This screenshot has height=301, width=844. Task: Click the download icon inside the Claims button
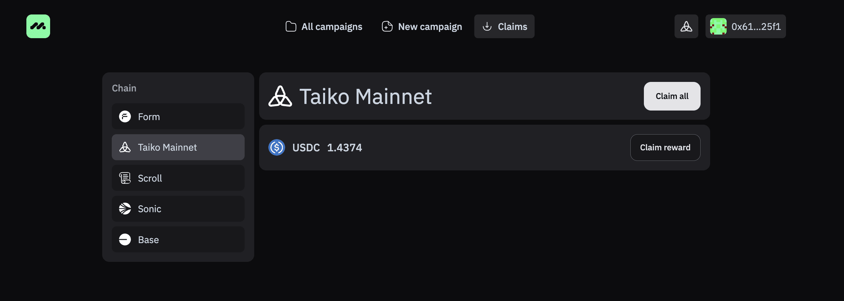point(487,26)
